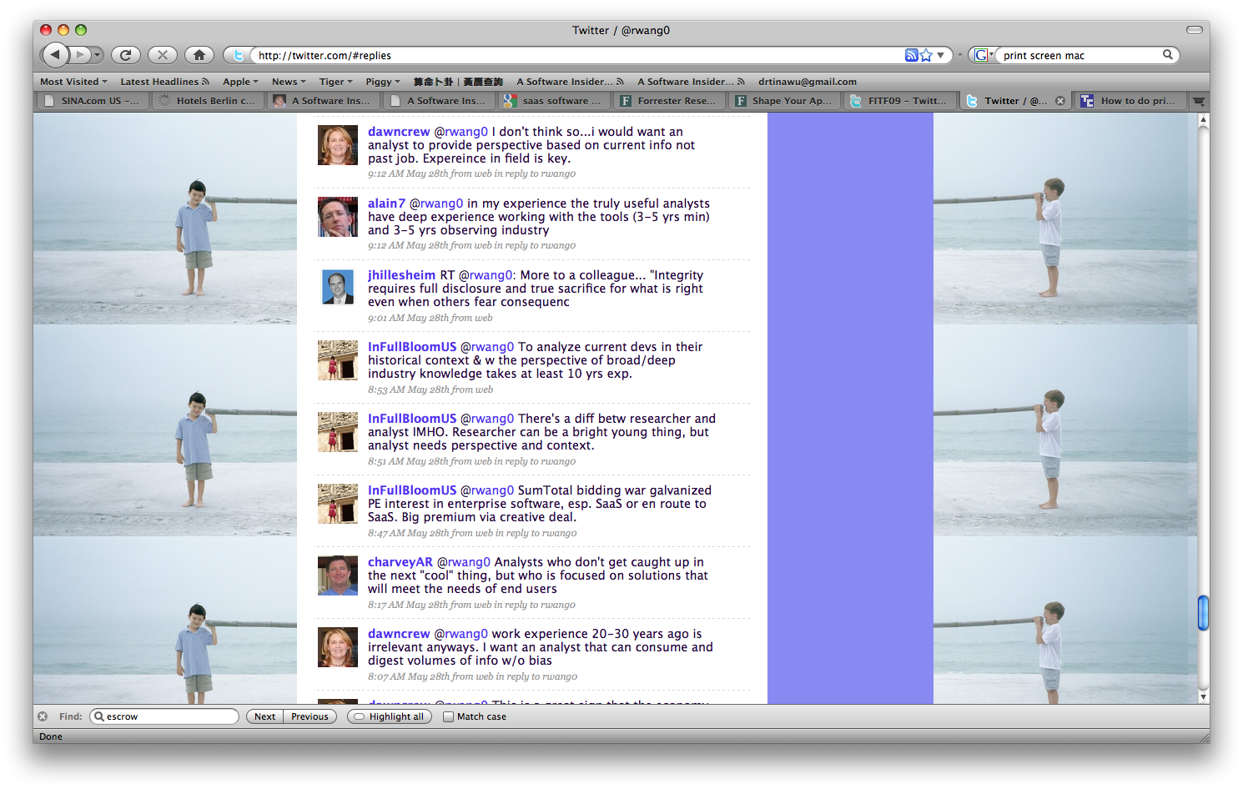
Task: Click the Twitter favicon in address bar
Action: tap(239, 55)
